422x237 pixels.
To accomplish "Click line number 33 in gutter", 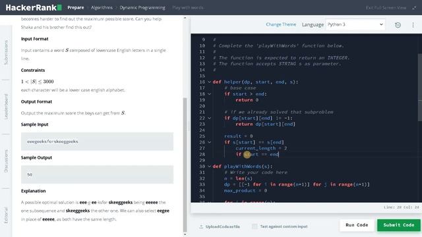I will [202, 184].
